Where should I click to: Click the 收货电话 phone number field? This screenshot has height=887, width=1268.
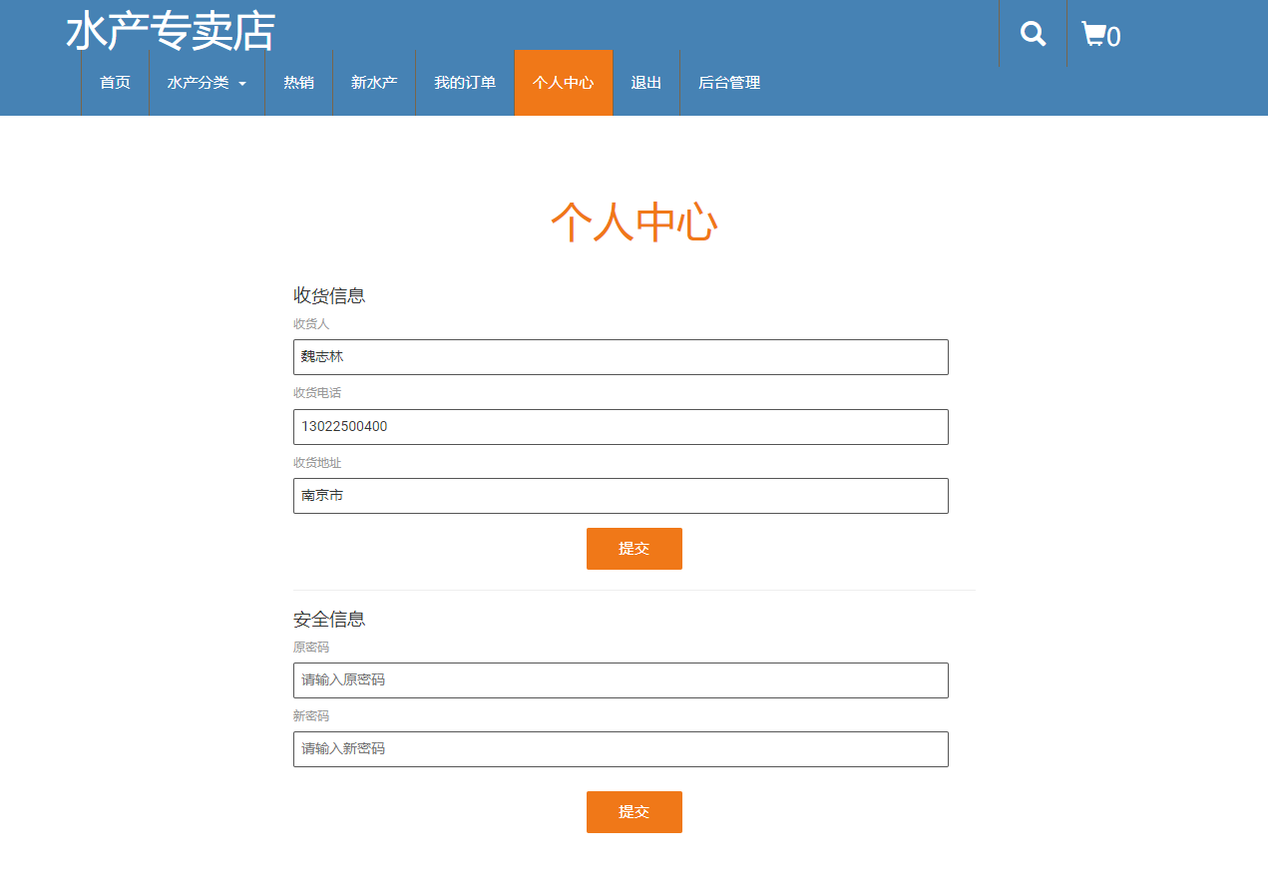pyautogui.click(x=620, y=426)
